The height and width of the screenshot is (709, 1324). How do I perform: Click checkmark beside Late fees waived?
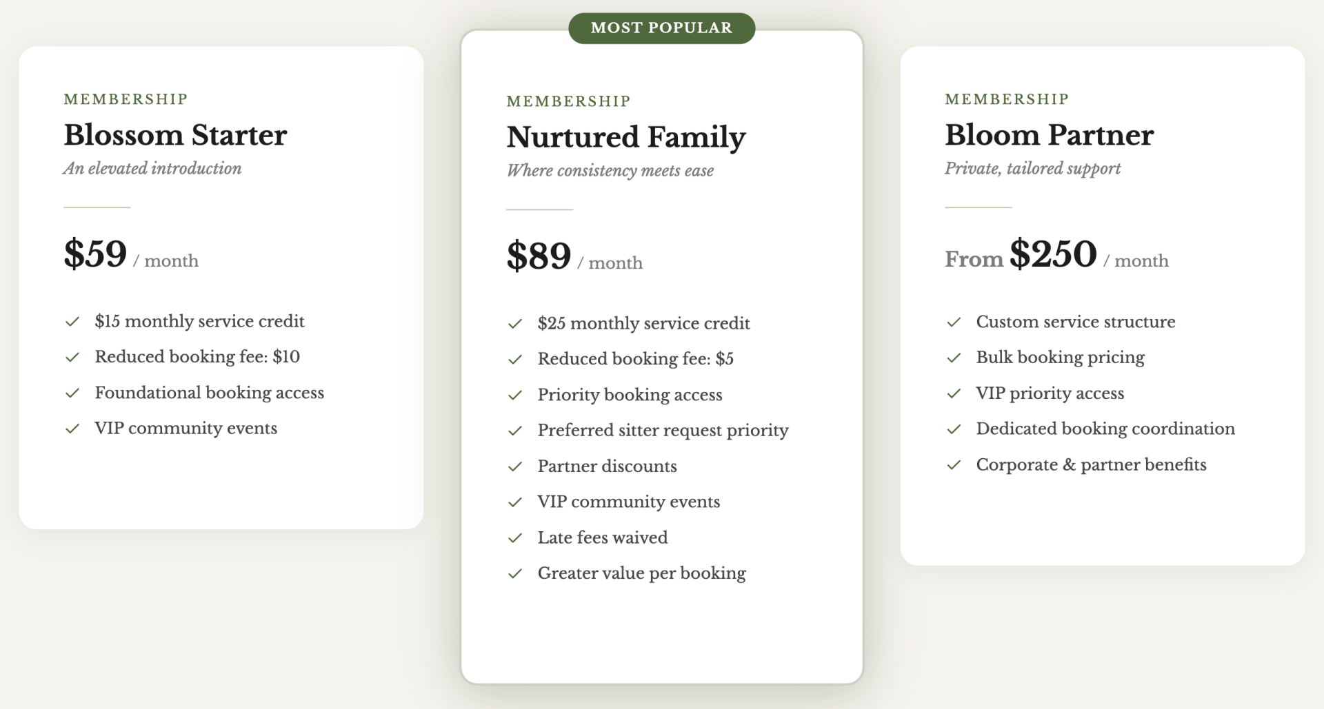click(515, 538)
